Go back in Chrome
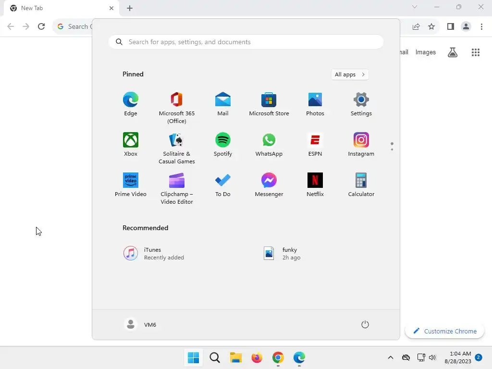Viewport: 492px width, 369px height. tap(11, 26)
